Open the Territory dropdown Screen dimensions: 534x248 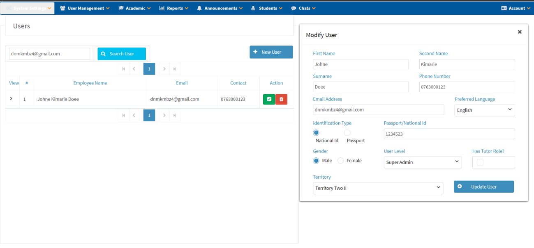(x=377, y=188)
